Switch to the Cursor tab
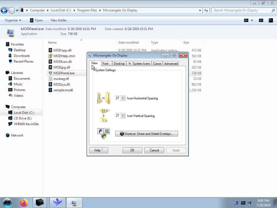Viewport: 277px width, 208px height. [x=157, y=63]
